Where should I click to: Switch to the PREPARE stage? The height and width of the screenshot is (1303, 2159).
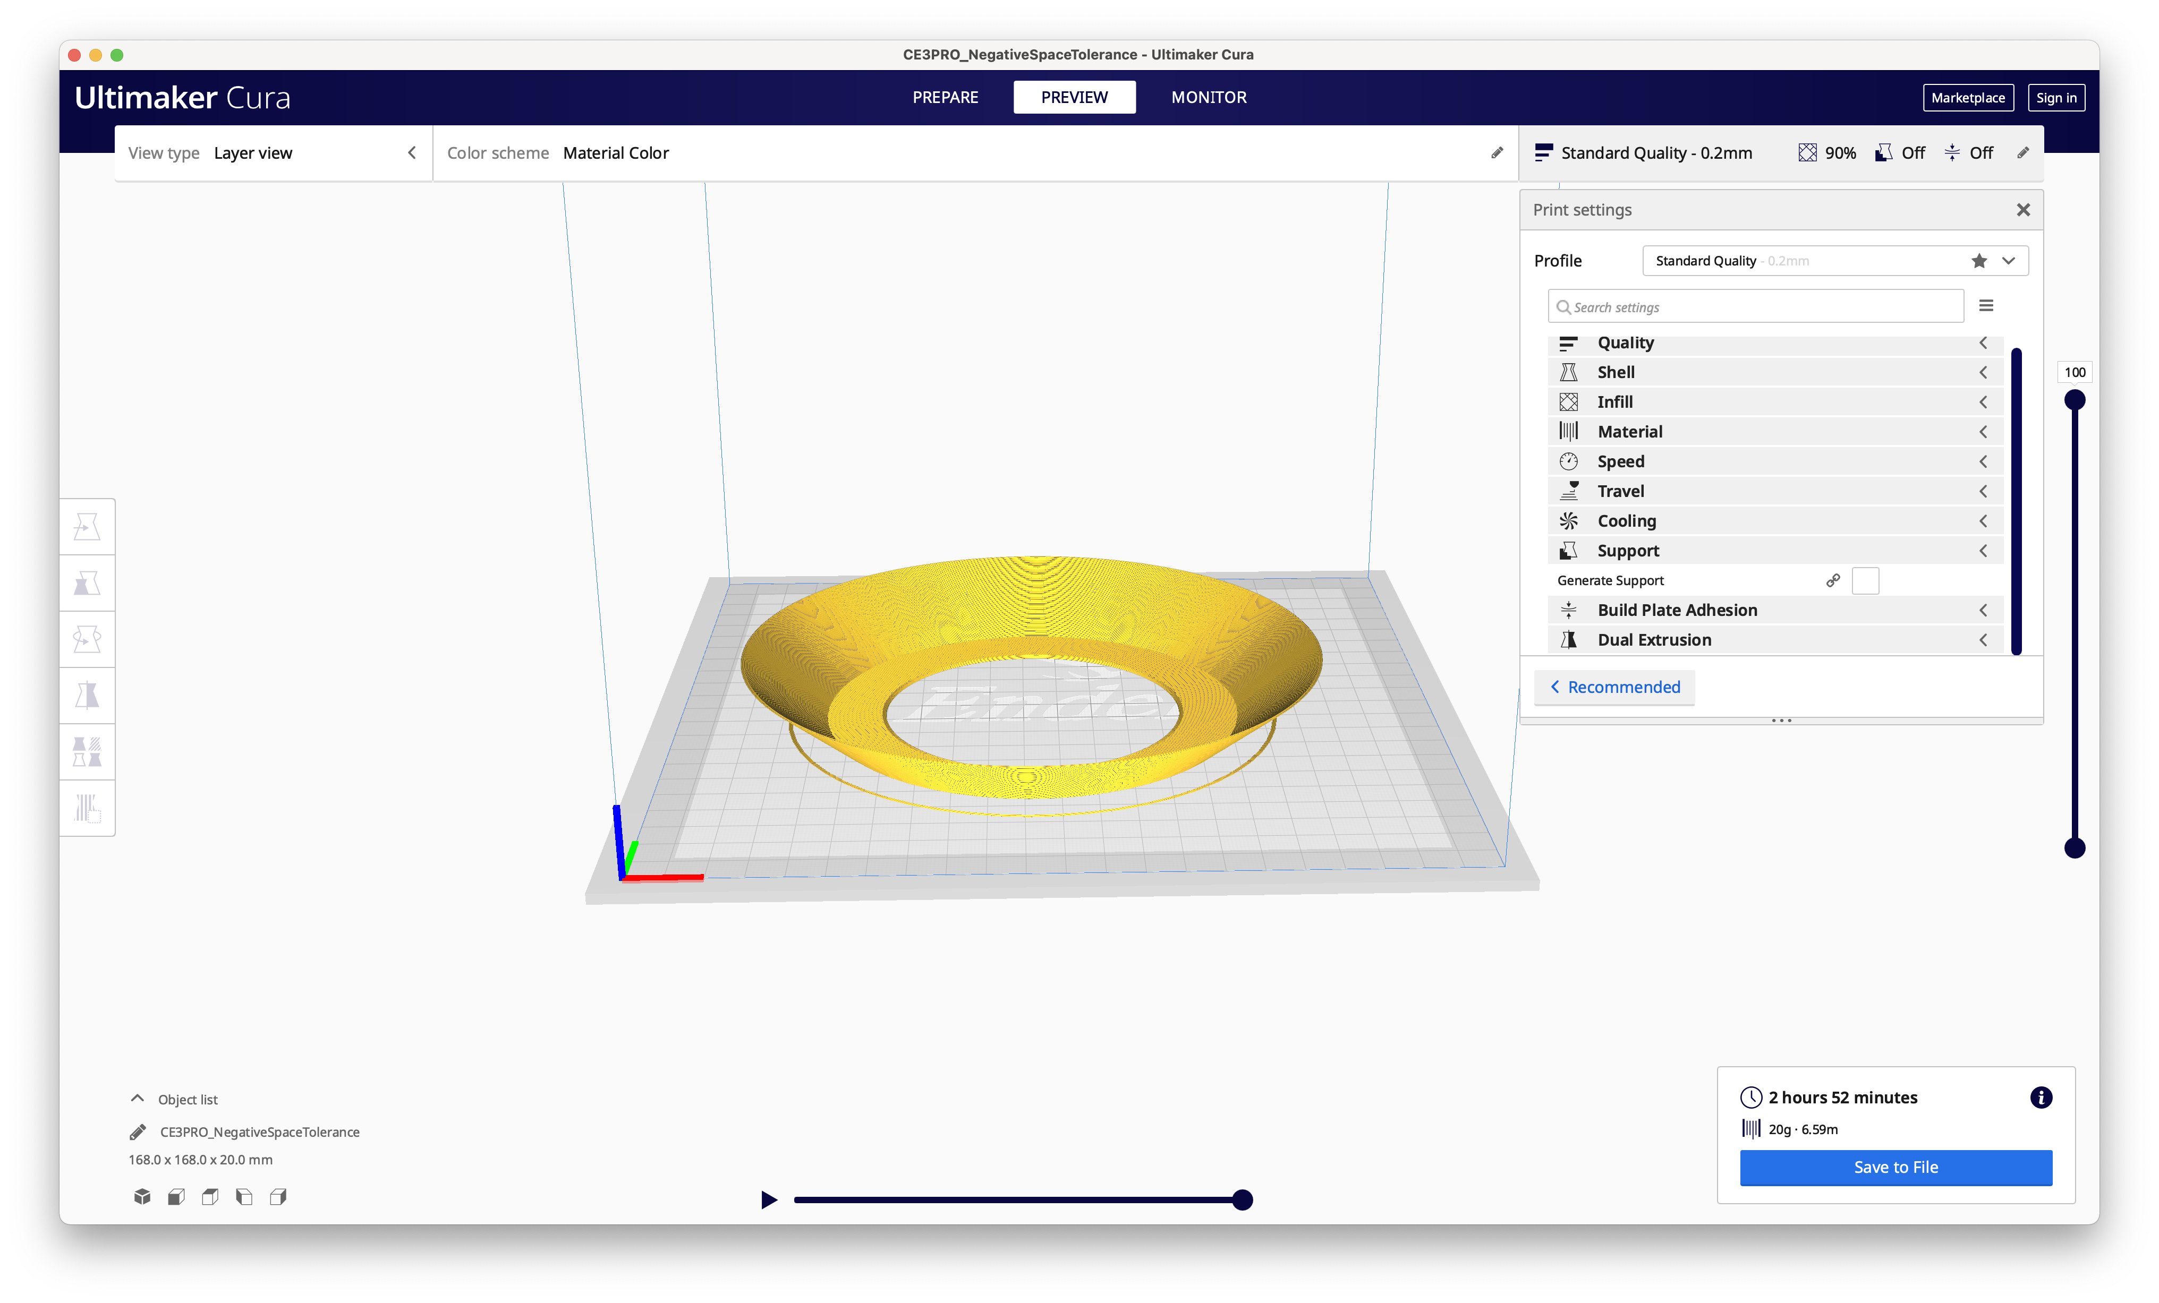945,97
